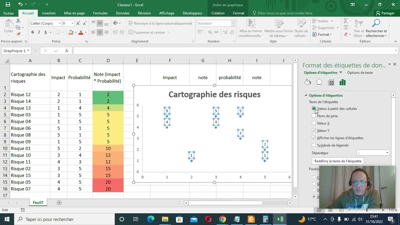Open the font size dropdown
The height and width of the screenshot is (225, 400).
(72, 23)
